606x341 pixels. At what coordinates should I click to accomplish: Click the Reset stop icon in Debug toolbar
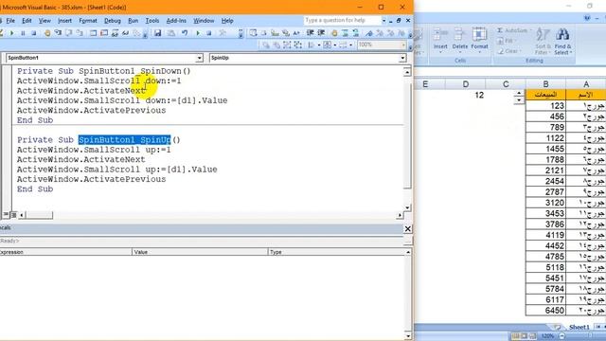pos(34,33)
